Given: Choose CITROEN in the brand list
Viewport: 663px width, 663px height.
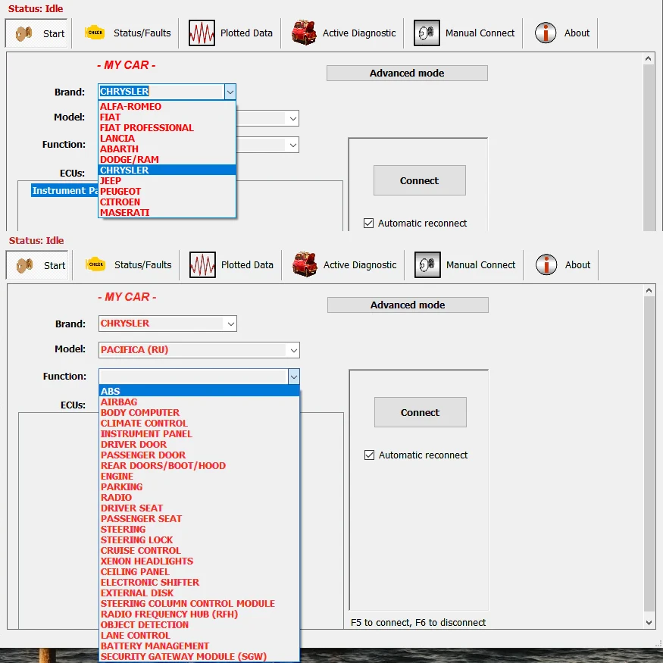Looking at the screenshot, I should point(167,202).
